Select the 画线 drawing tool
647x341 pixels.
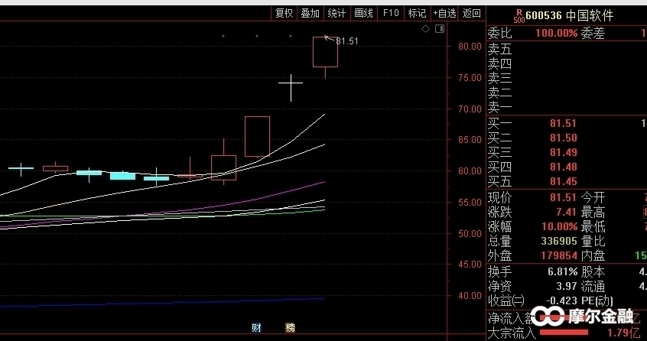[x=364, y=13]
